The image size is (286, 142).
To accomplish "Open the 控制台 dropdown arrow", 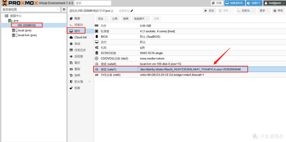I will [254, 11].
